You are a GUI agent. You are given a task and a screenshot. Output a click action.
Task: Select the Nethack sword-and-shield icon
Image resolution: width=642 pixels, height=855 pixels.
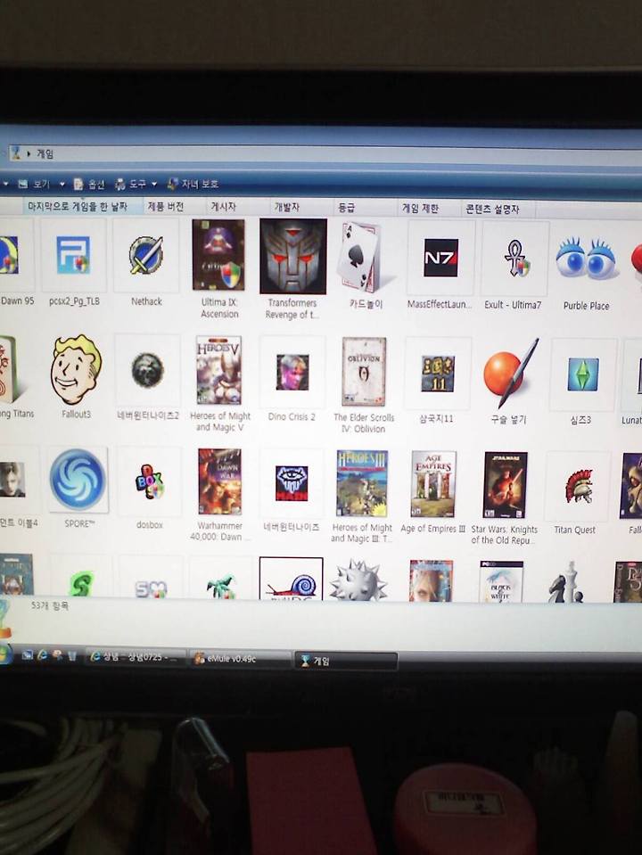(145, 255)
